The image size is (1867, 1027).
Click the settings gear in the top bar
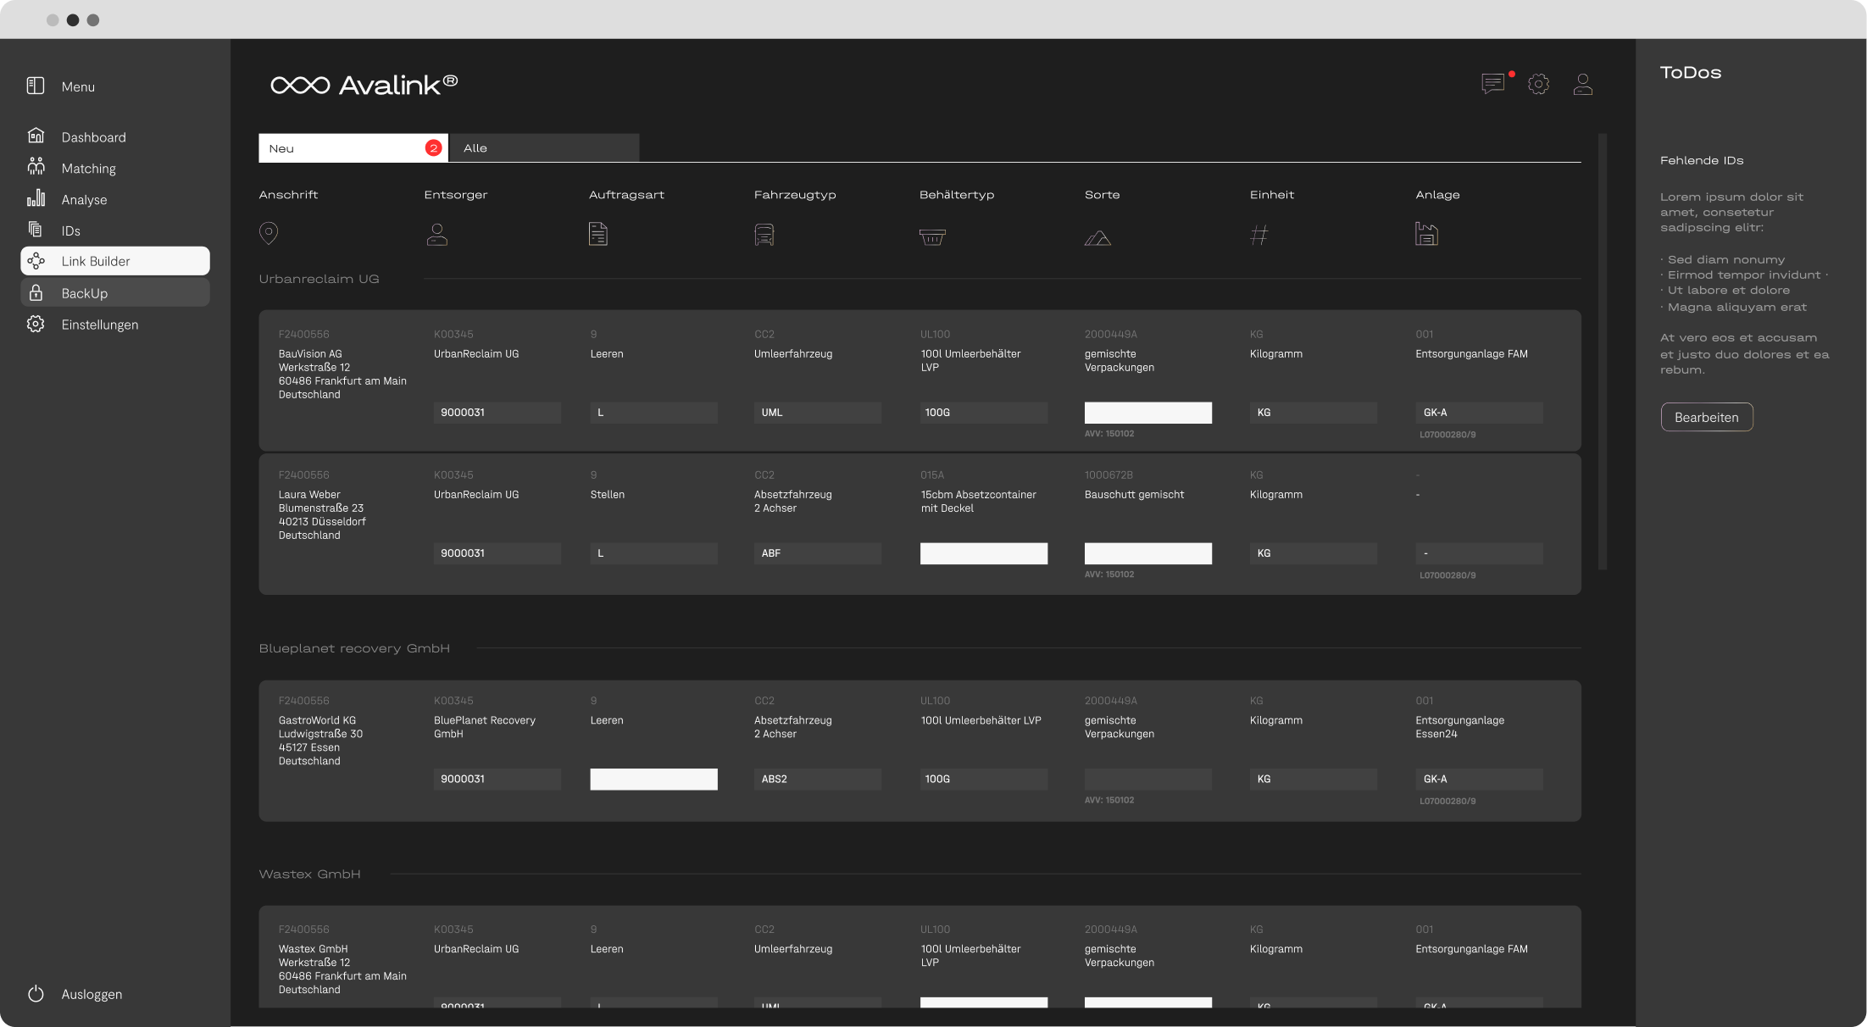(x=1539, y=83)
